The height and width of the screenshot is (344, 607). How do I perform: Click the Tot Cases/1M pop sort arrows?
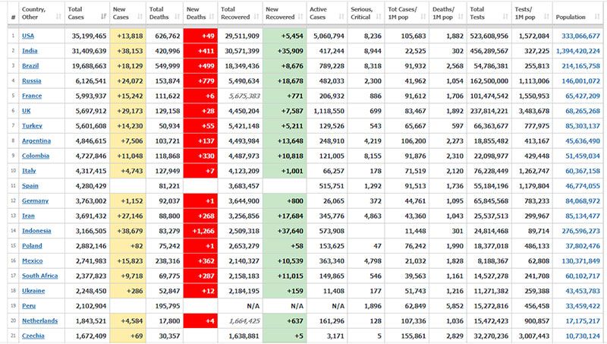click(423, 17)
